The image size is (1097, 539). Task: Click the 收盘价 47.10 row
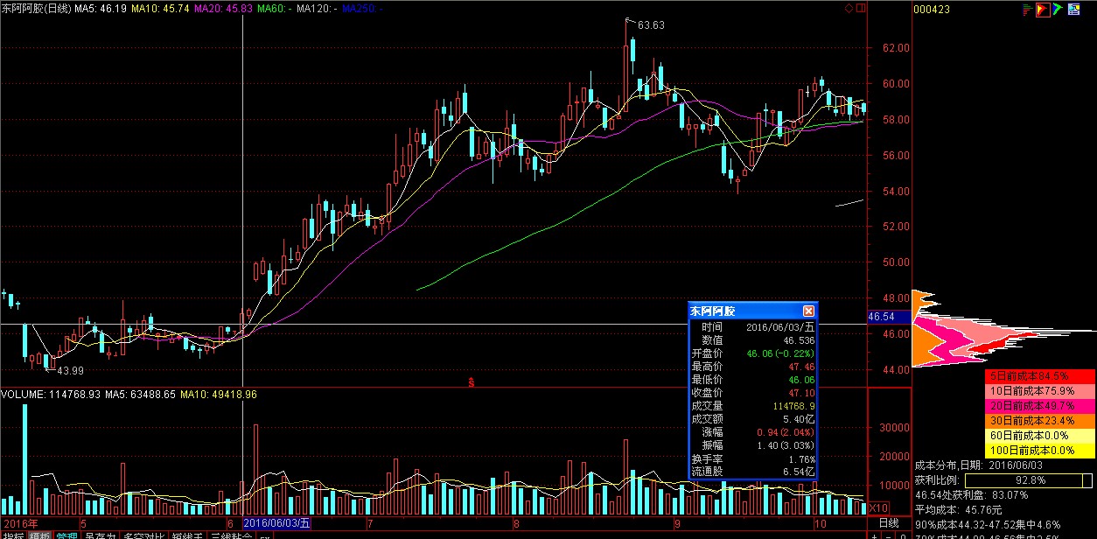pyautogui.click(x=752, y=393)
